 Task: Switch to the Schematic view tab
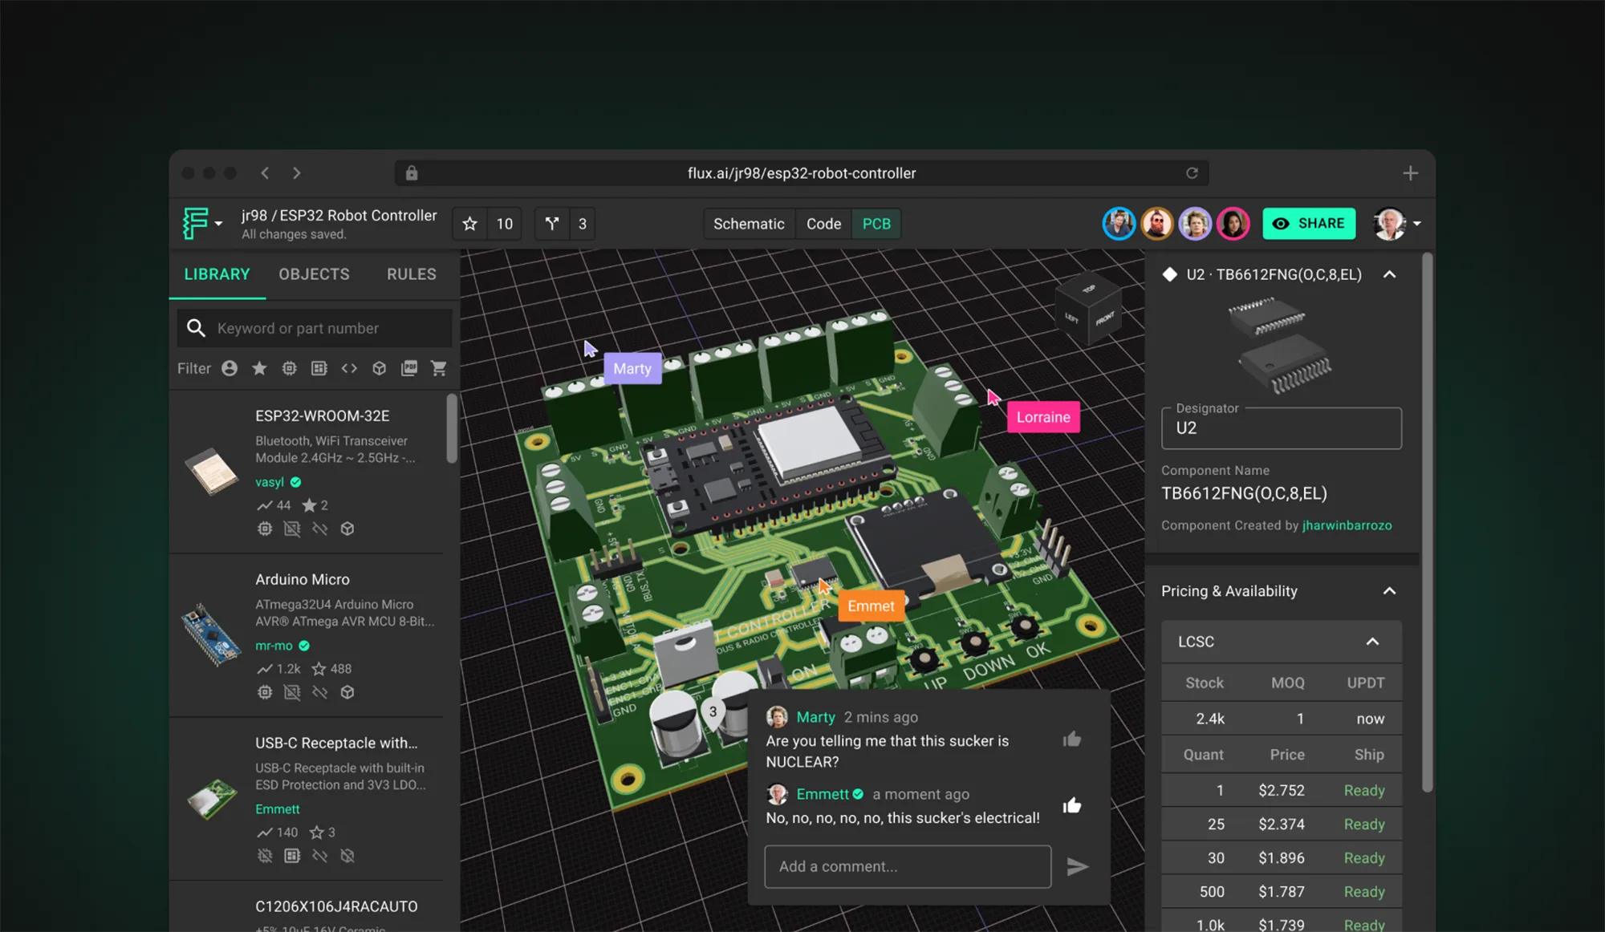[749, 224]
